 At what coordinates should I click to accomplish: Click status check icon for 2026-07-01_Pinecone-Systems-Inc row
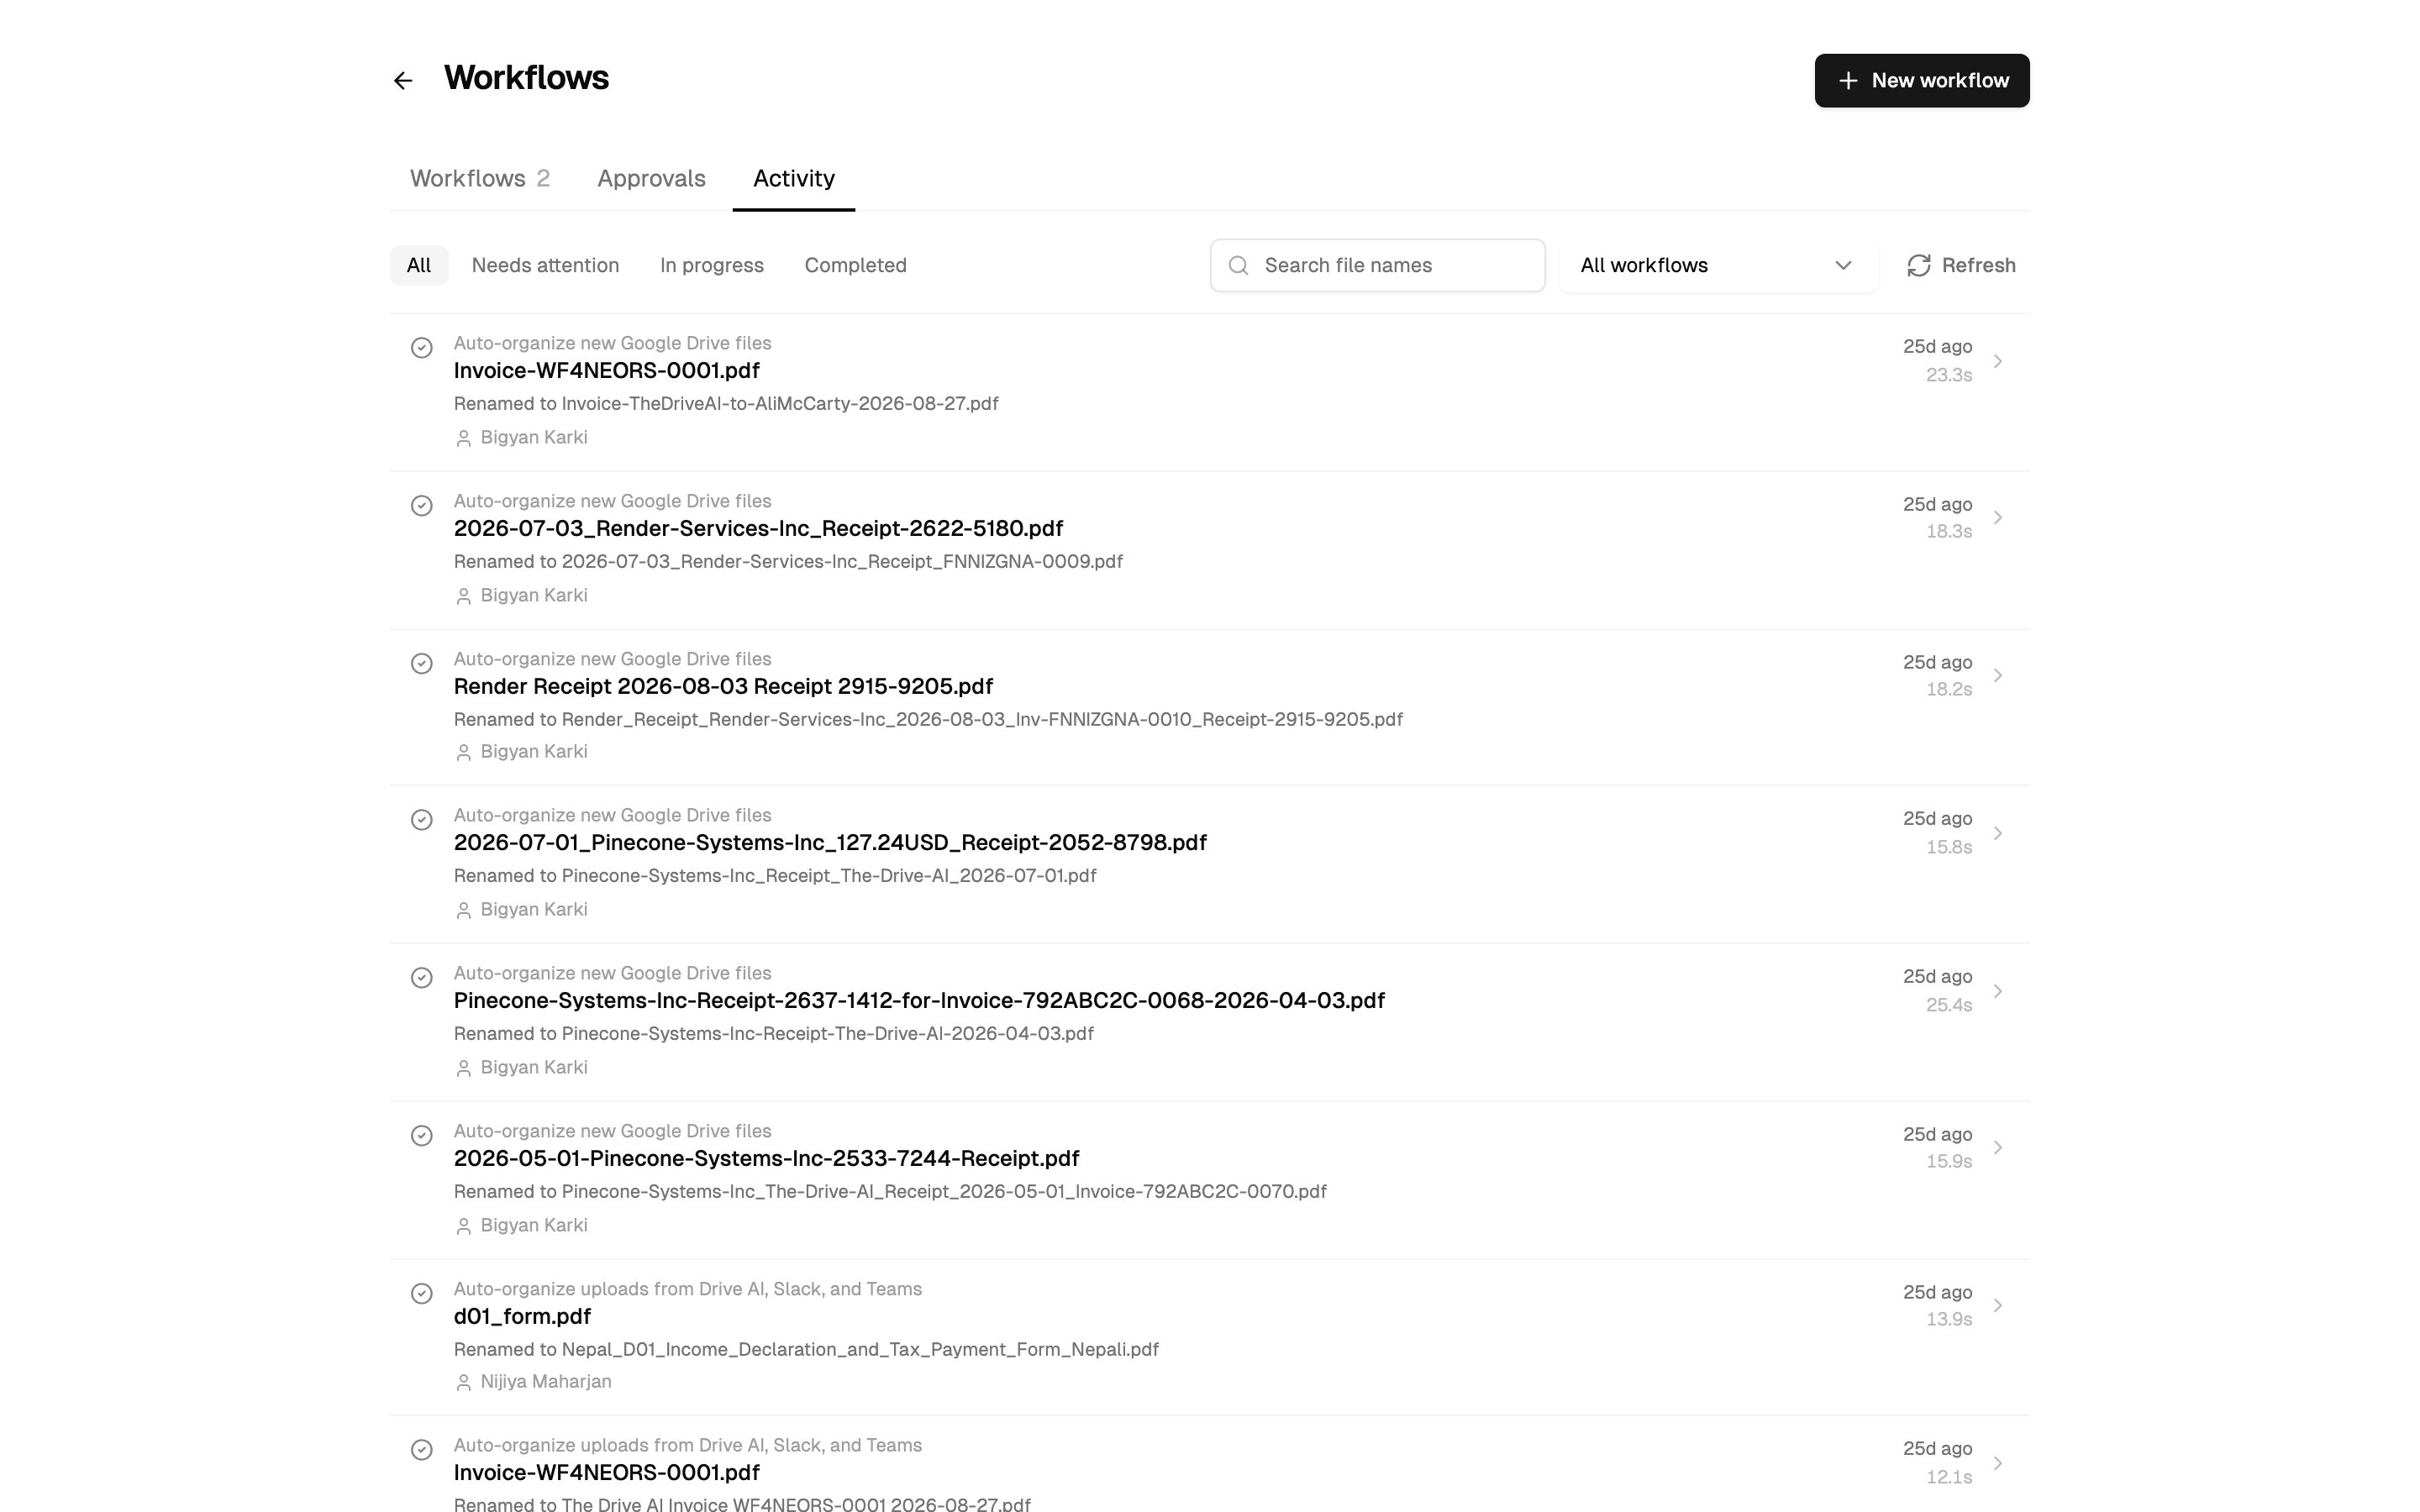click(422, 819)
